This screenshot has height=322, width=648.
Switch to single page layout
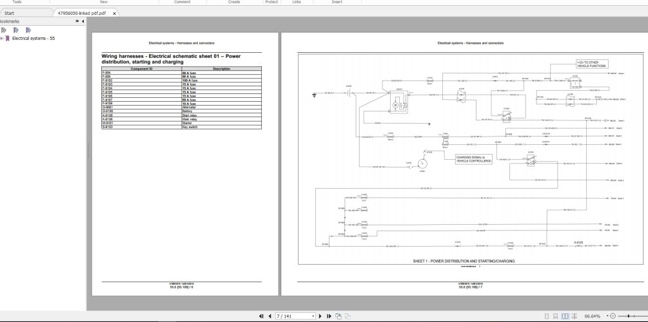[x=547, y=316]
